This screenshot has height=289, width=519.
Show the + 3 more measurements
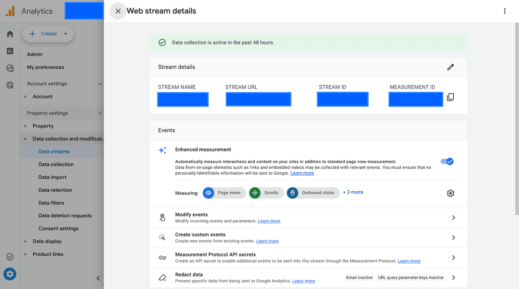pos(353,192)
